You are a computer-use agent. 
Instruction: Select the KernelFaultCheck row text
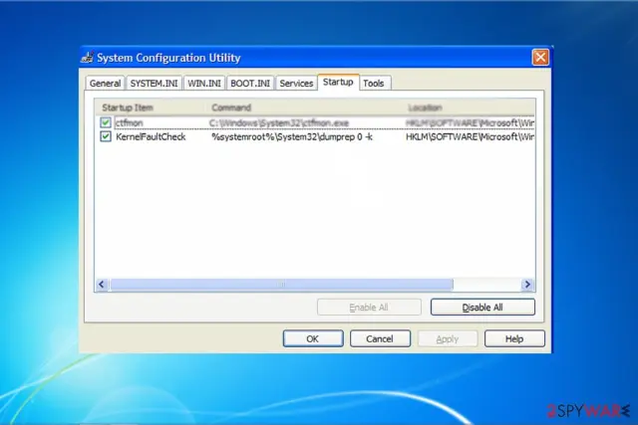tap(151, 137)
